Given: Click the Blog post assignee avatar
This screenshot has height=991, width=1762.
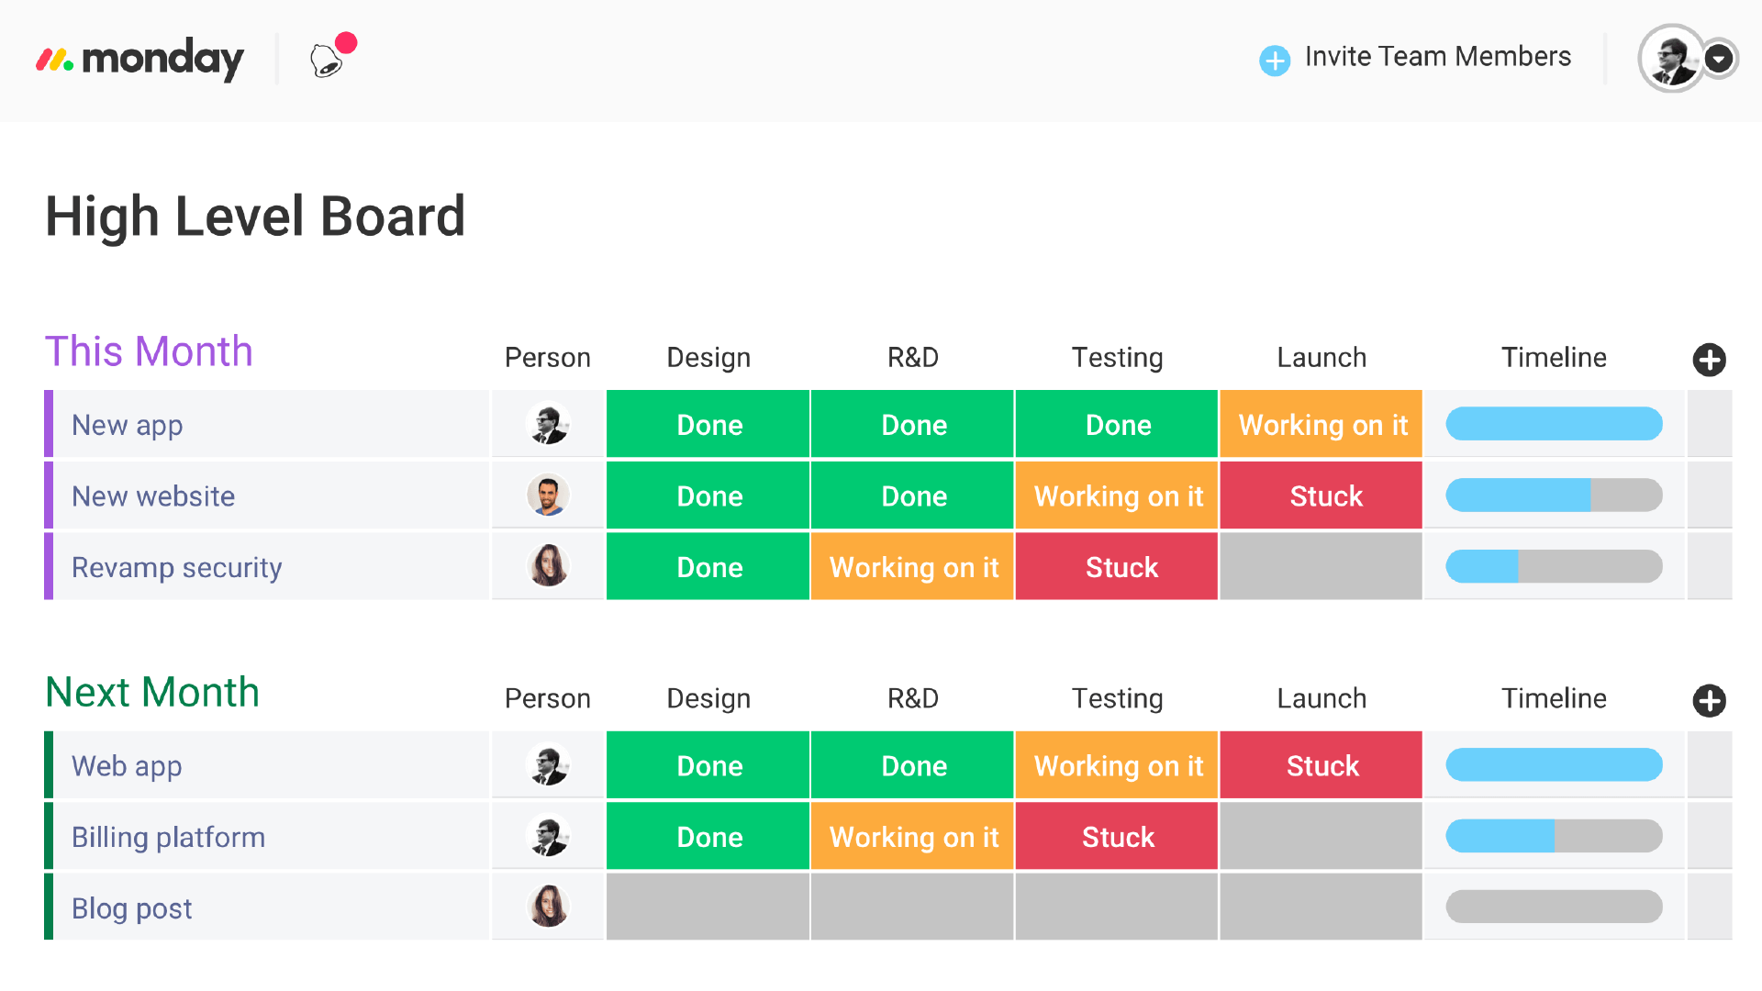Looking at the screenshot, I should [548, 907].
